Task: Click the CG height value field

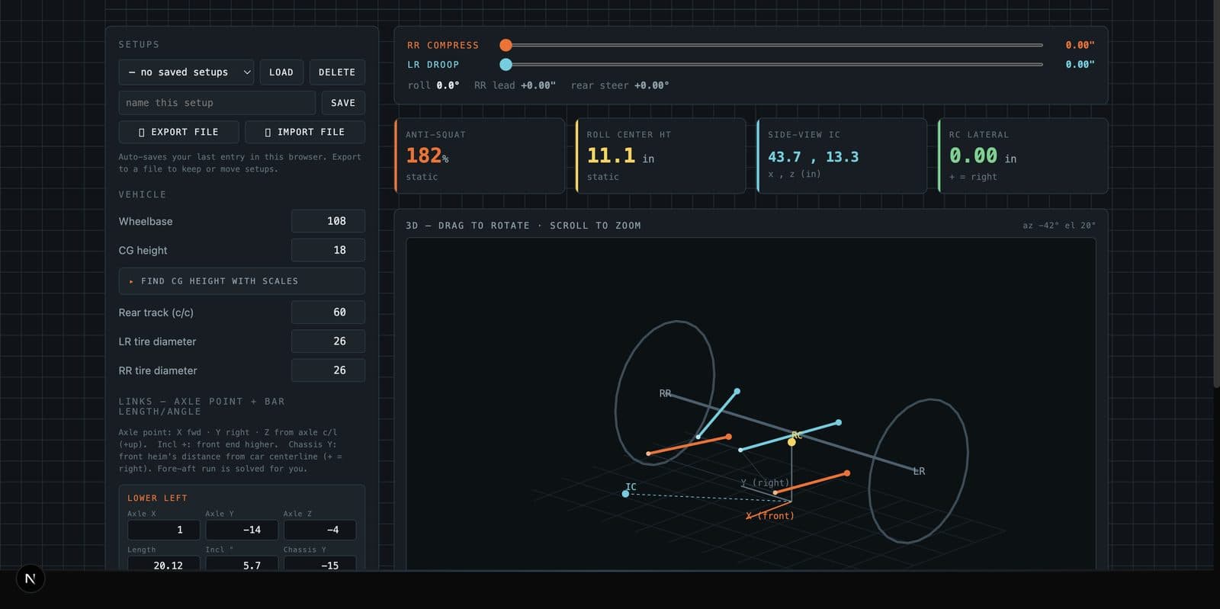Action: [328, 250]
